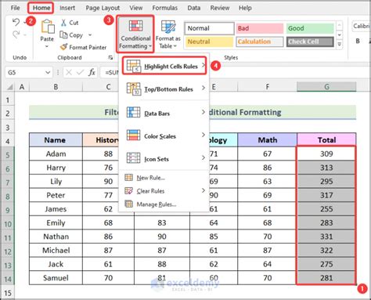
Task: Switch to the Page Layout tab
Action: 103,8
